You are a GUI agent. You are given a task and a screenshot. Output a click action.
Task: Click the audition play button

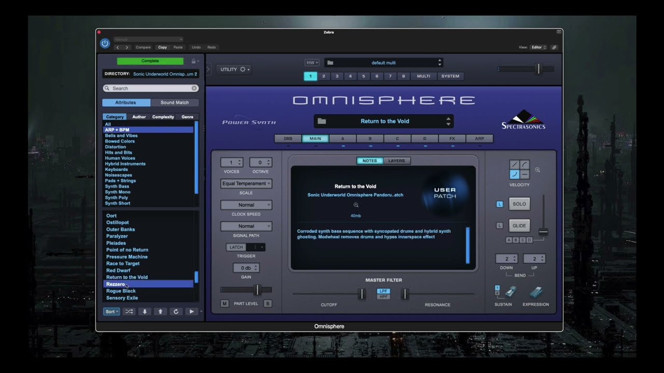point(191,311)
